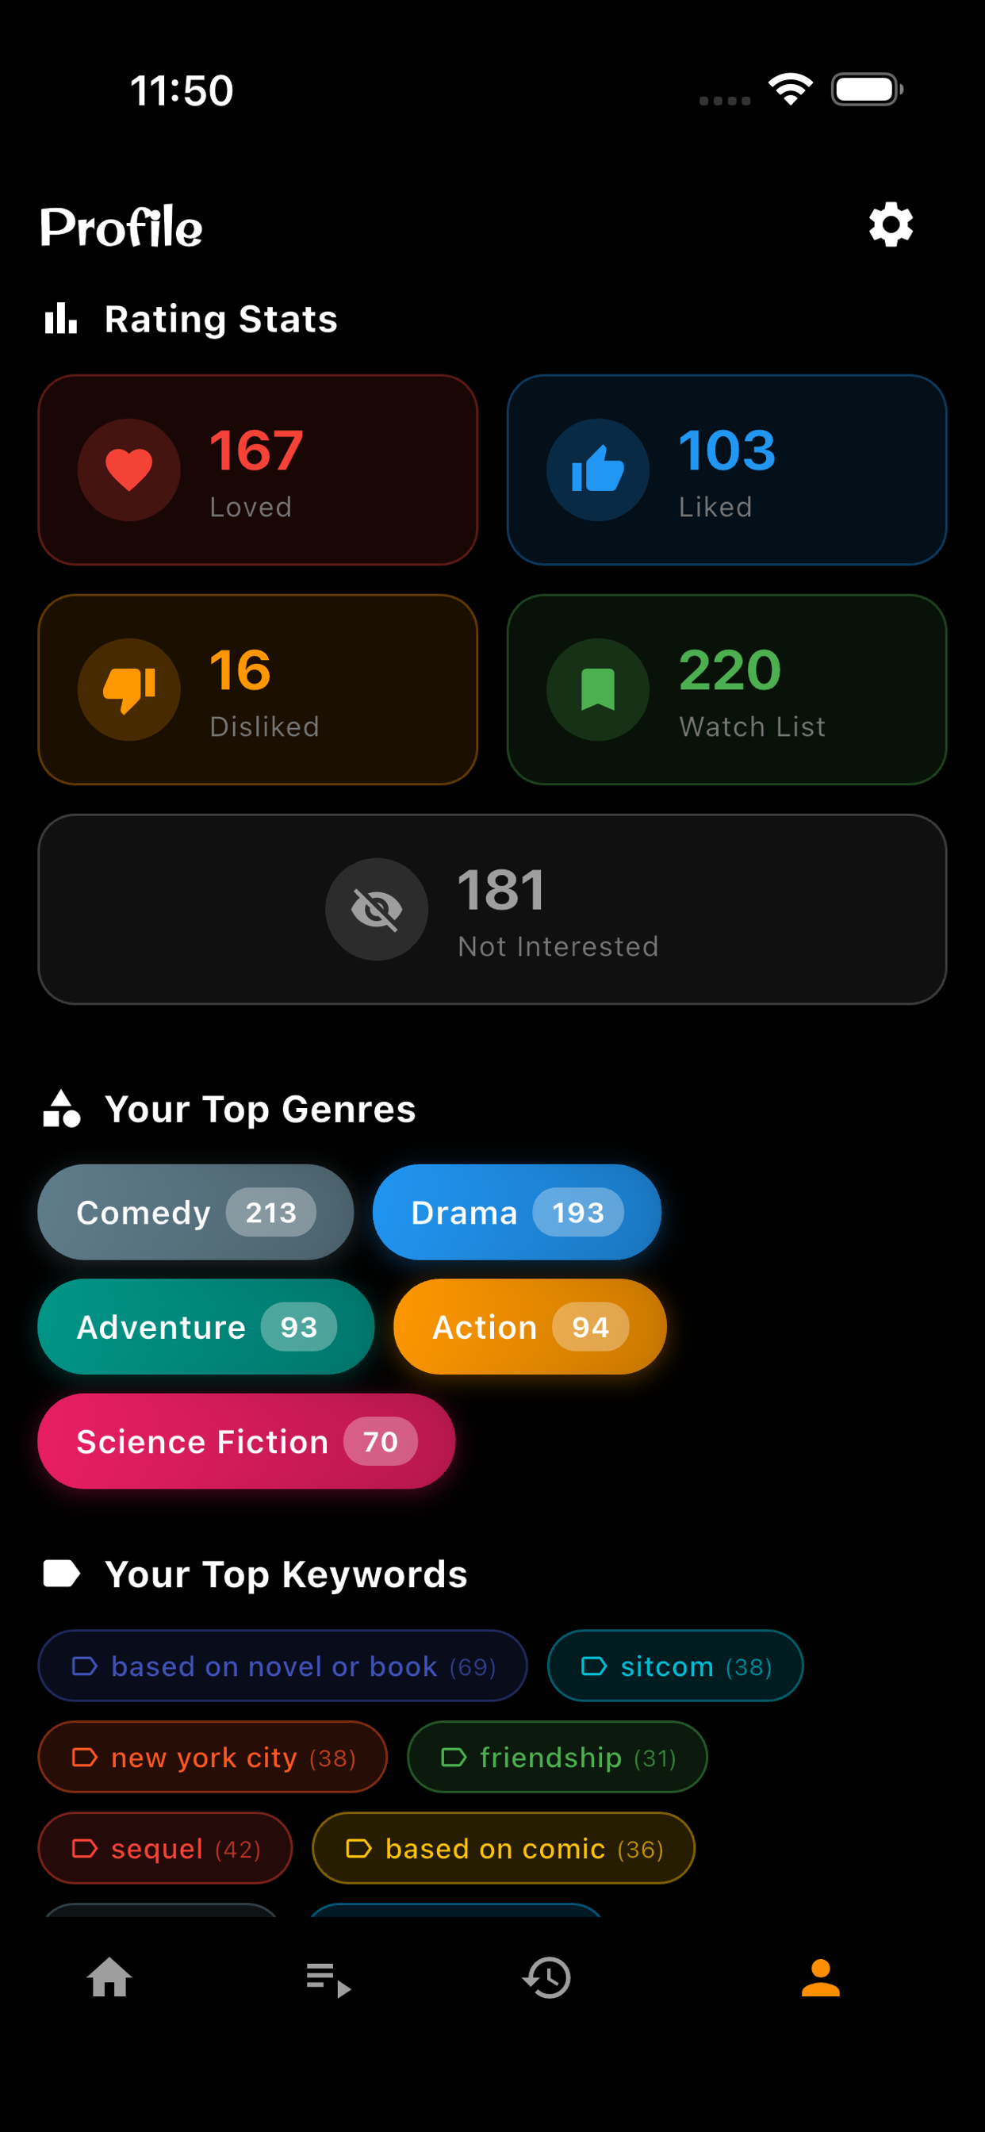Tap the orange thumbs-down Disliked icon

[129, 689]
